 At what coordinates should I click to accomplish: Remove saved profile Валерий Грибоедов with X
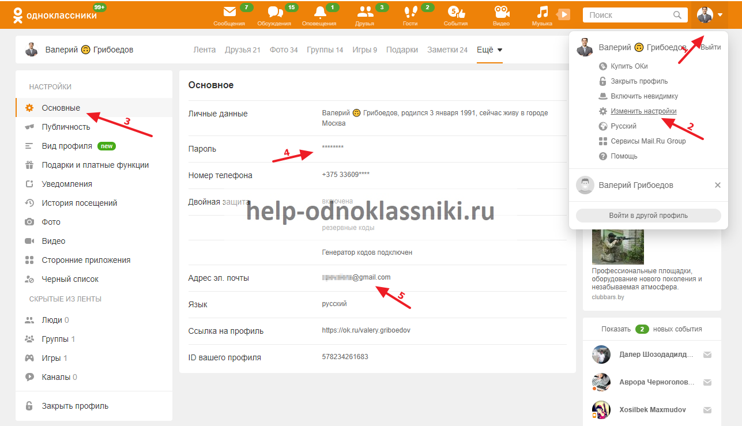[x=718, y=185]
